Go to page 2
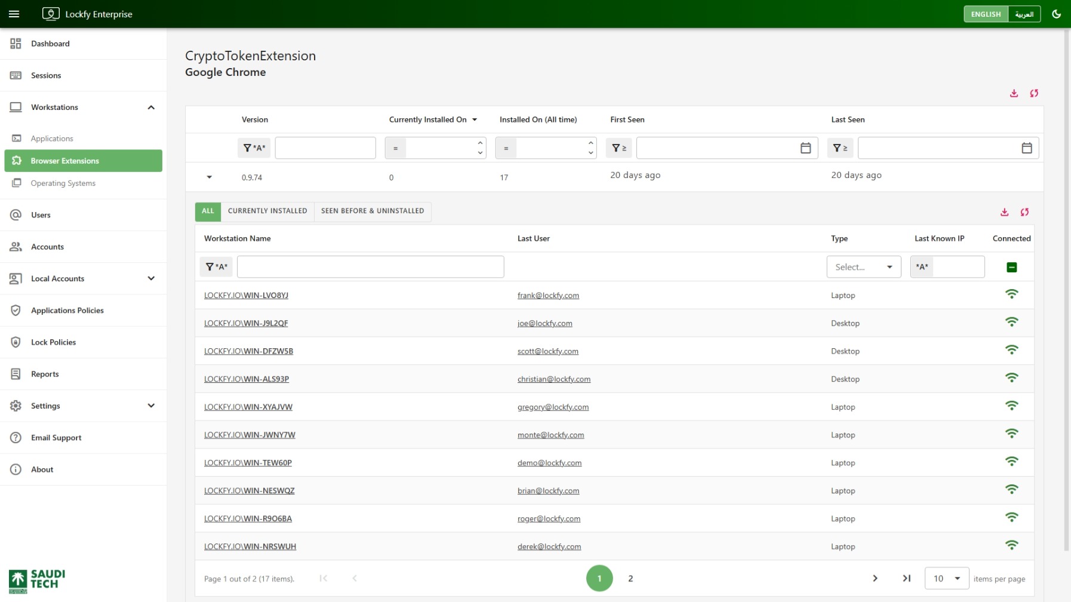Image resolution: width=1071 pixels, height=602 pixels. click(x=630, y=579)
